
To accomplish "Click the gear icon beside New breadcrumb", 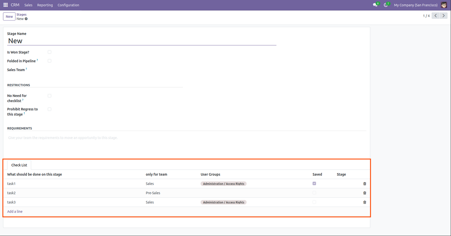I will point(26,19).
